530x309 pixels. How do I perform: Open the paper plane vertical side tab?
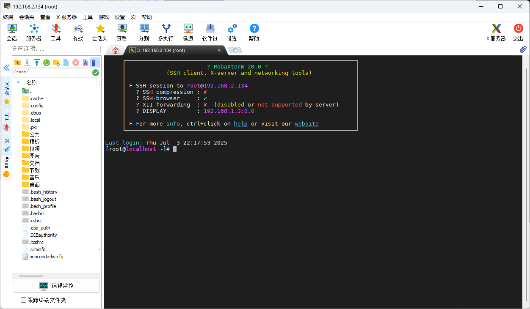click(x=6, y=144)
